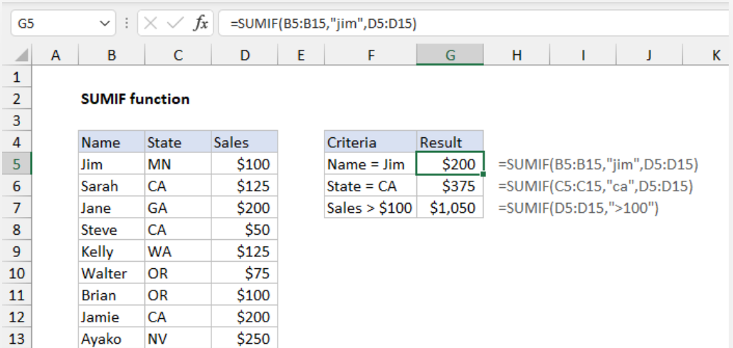Open the Insert Function fx dialog
This screenshot has width=733, height=348.
coord(200,23)
